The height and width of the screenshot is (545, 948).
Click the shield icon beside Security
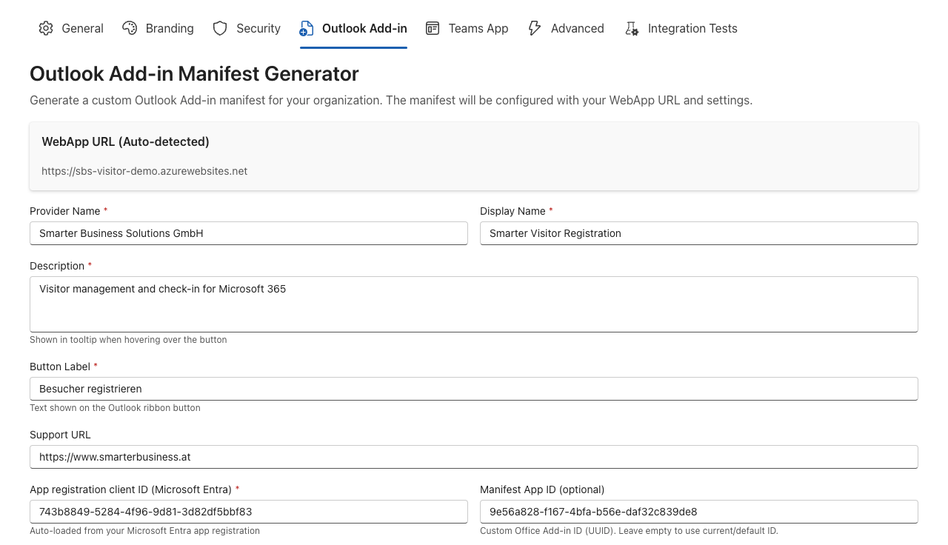coord(220,28)
